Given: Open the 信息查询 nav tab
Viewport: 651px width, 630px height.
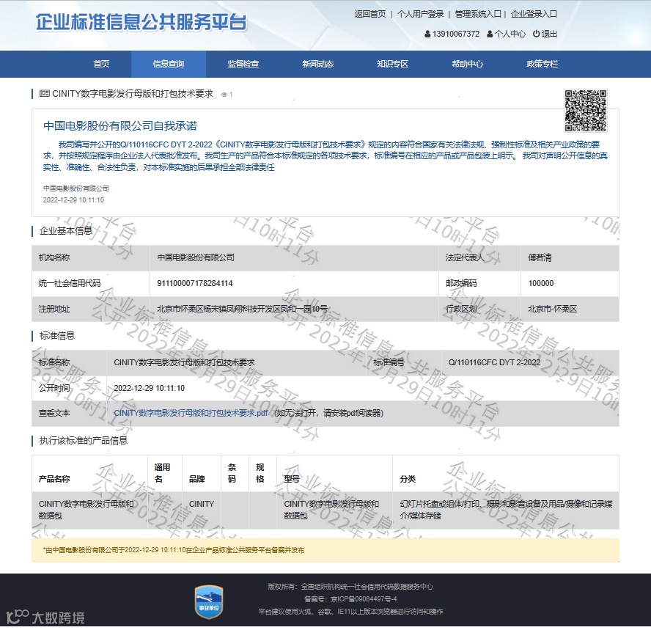Looking at the screenshot, I should coord(169,64).
